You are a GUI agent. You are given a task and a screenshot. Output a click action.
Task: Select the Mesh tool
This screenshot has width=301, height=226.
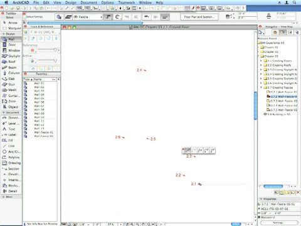(x=11, y=90)
